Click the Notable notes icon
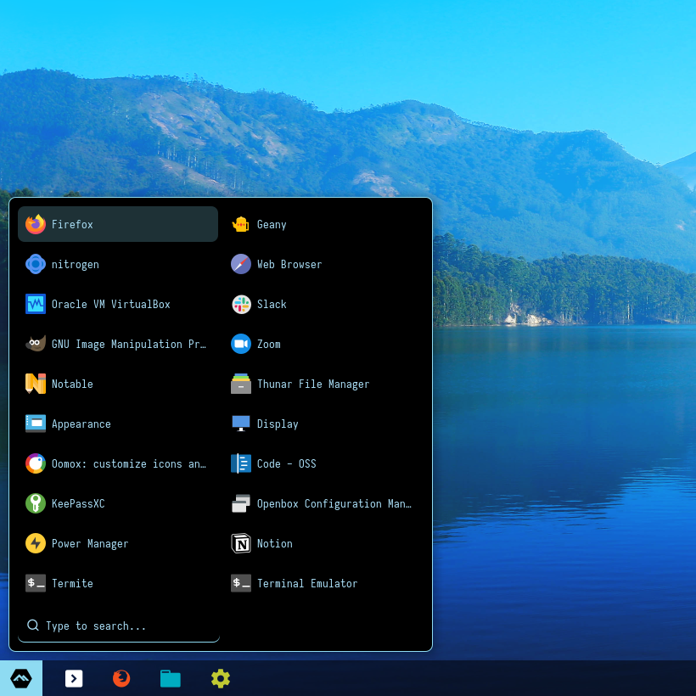The image size is (696, 696). coord(36,384)
